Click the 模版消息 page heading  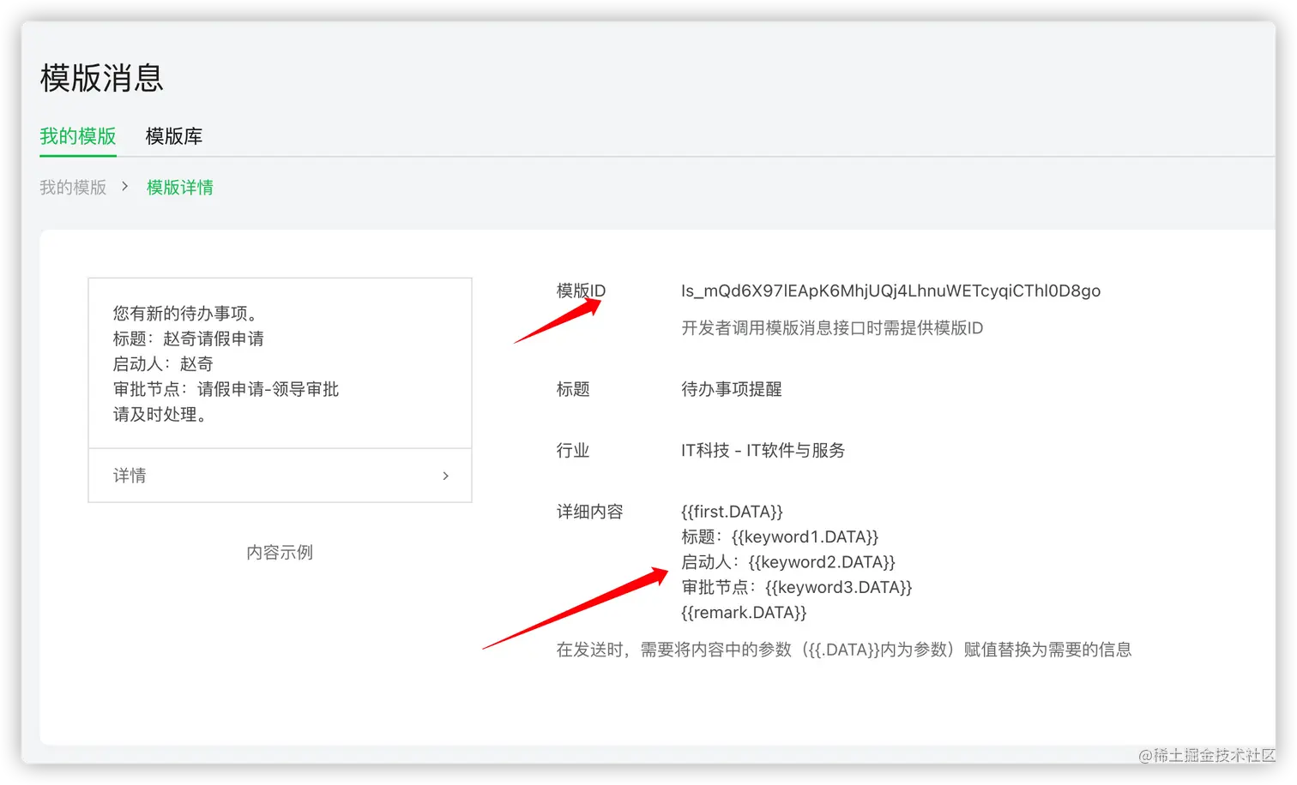pyautogui.click(x=102, y=78)
